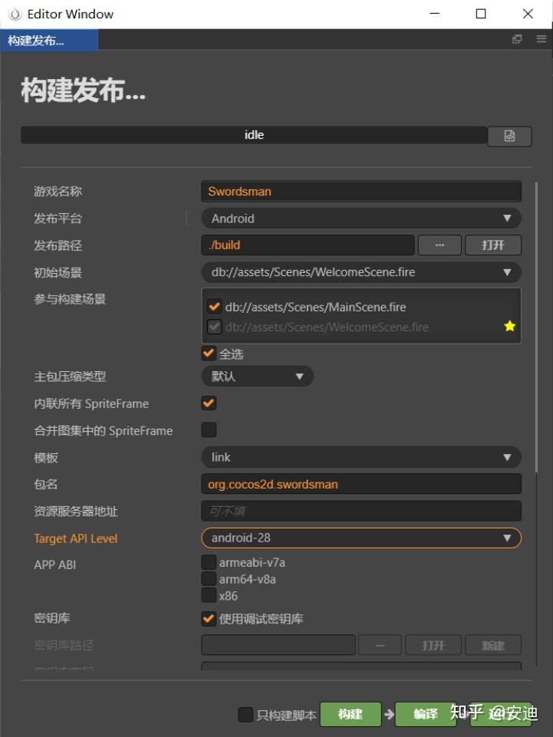
Task: Open the 发布平台 Android dropdown
Action: point(361,219)
